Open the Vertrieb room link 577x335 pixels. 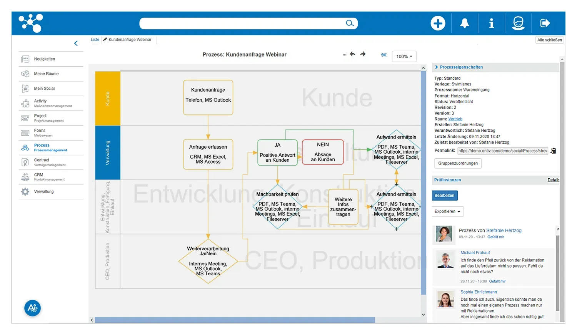click(x=455, y=119)
